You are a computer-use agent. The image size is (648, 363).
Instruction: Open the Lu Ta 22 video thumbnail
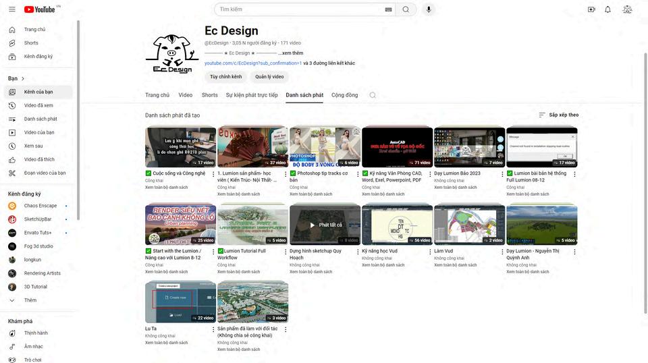pyautogui.click(x=181, y=302)
